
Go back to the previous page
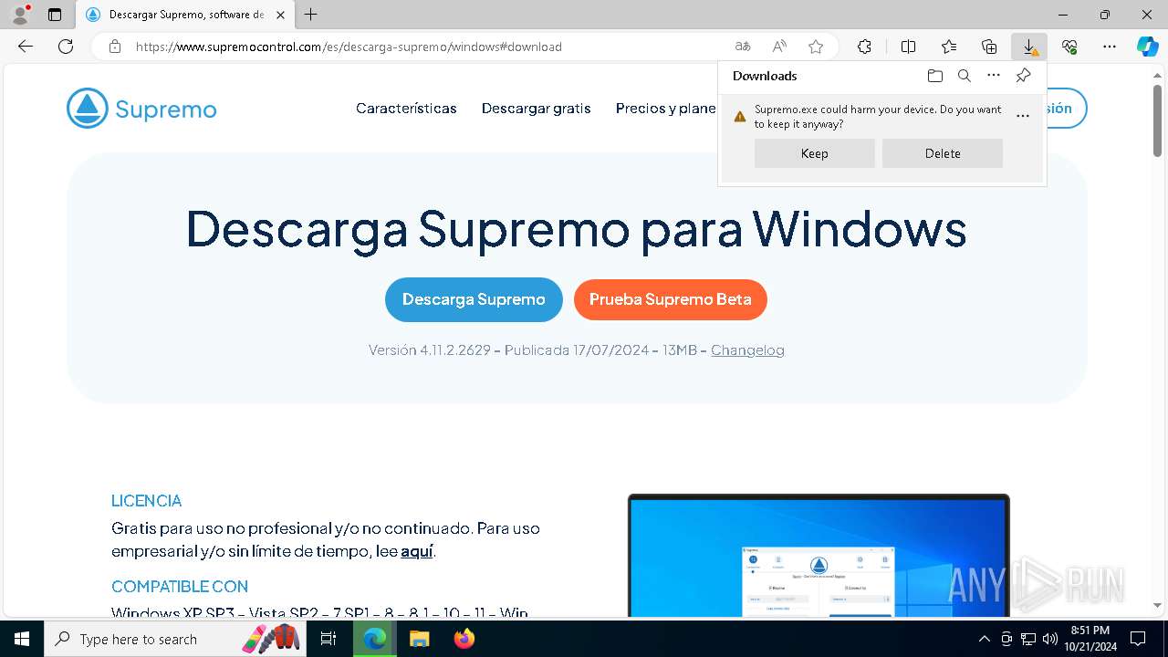click(26, 47)
